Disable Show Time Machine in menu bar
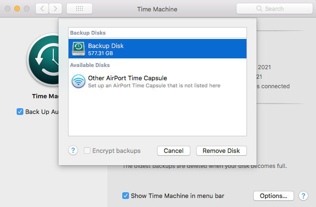The image size is (316, 207). [126, 196]
